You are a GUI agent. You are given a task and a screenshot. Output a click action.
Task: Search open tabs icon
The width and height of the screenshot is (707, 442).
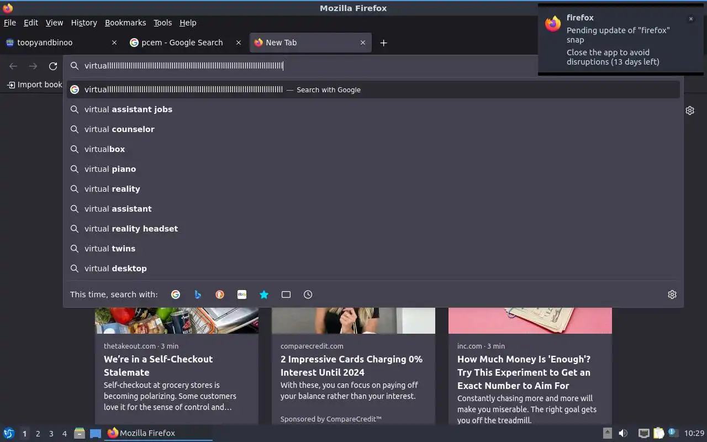(x=286, y=294)
